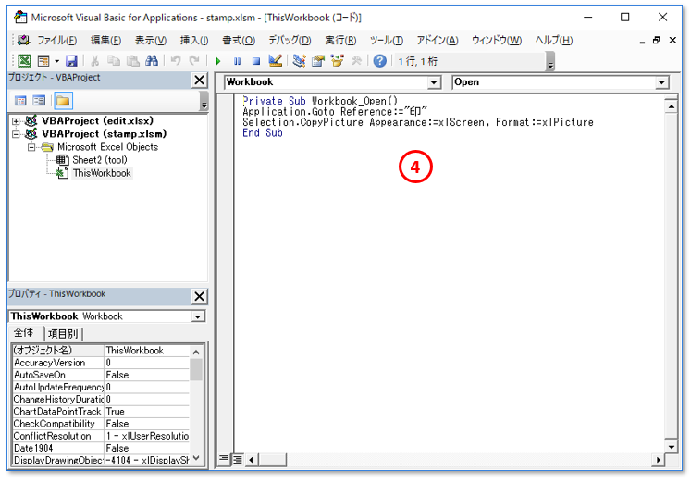Open the Project Explorer toolbar icon
The image size is (691, 483).
[299, 60]
